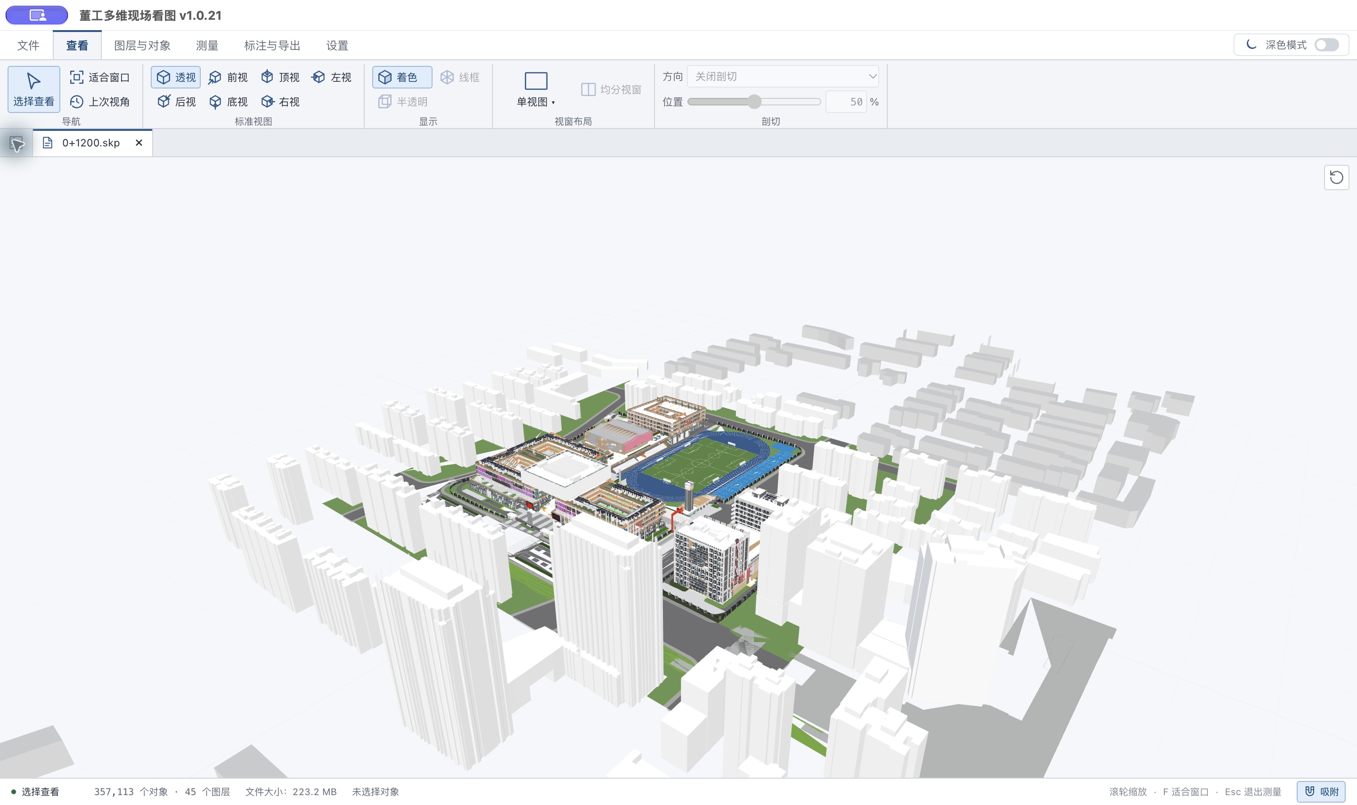Image resolution: width=1357 pixels, height=805 pixels.
Task: Open the 设置 tab
Action: click(x=337, y=46)
